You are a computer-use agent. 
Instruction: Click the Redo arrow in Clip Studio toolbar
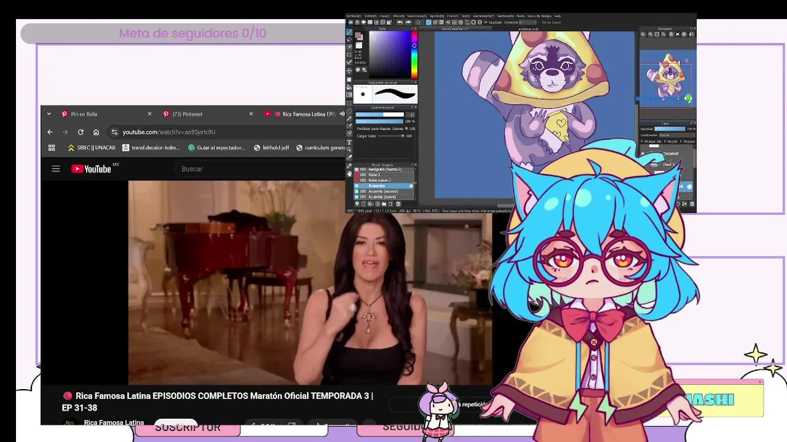[408, 22]
